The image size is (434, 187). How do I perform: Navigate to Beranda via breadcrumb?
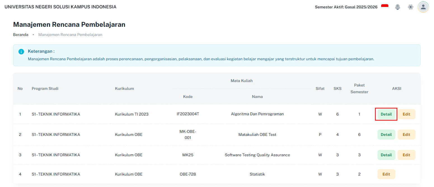click(20, 35)
